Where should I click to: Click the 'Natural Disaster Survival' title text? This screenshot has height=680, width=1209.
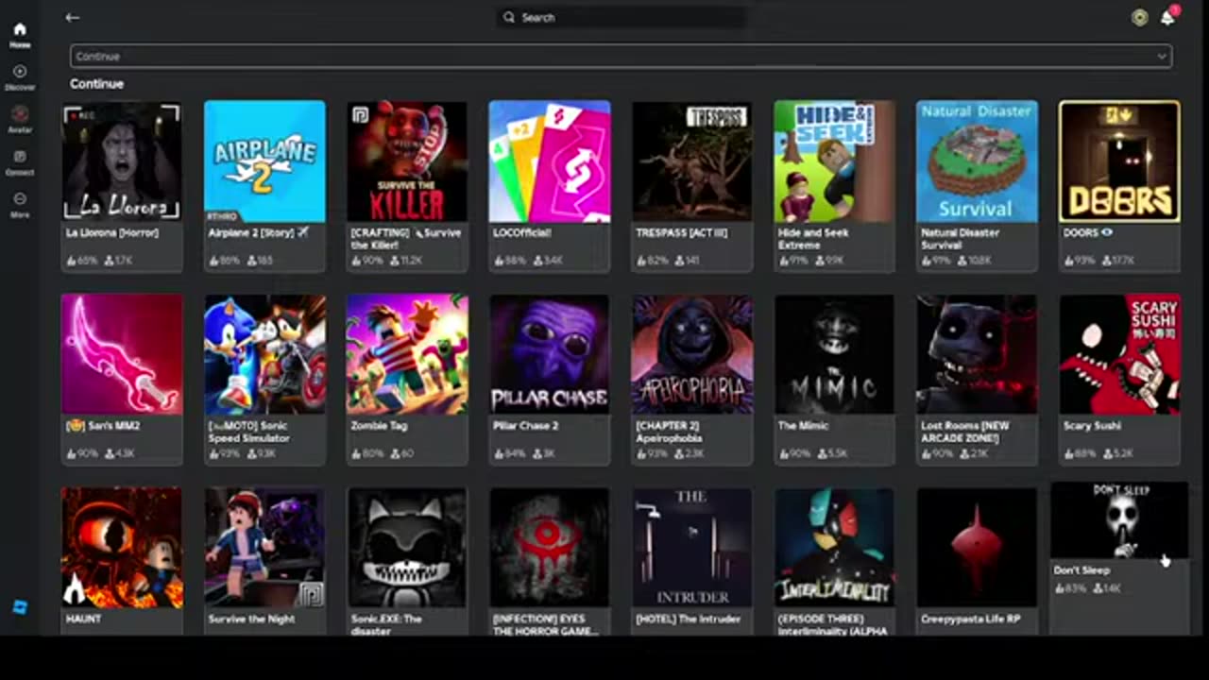[960, 239]
